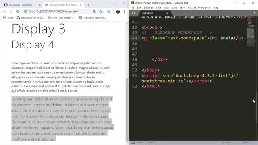Click the closing div tag on line 48
258x145 pixels.
(160, 60)
